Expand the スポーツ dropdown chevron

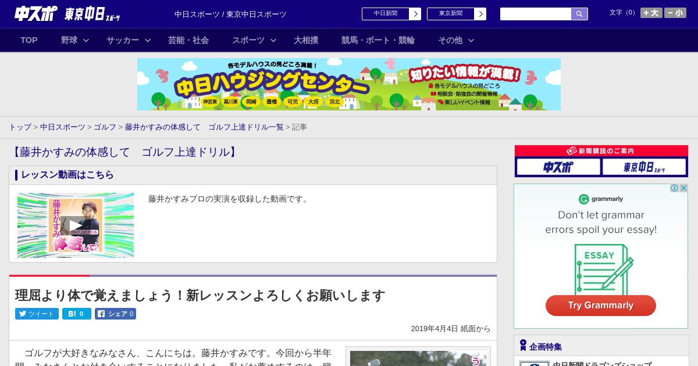tap(273, 40)
